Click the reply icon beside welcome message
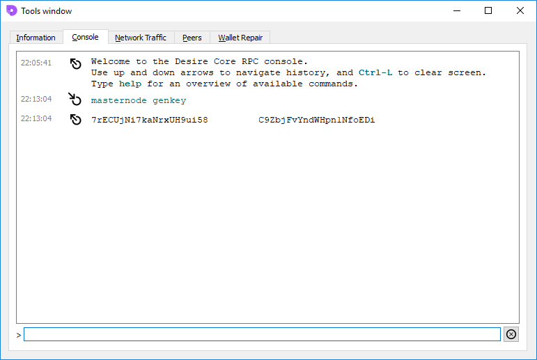This screenshot has width=537, height=360. pos(75,63)
